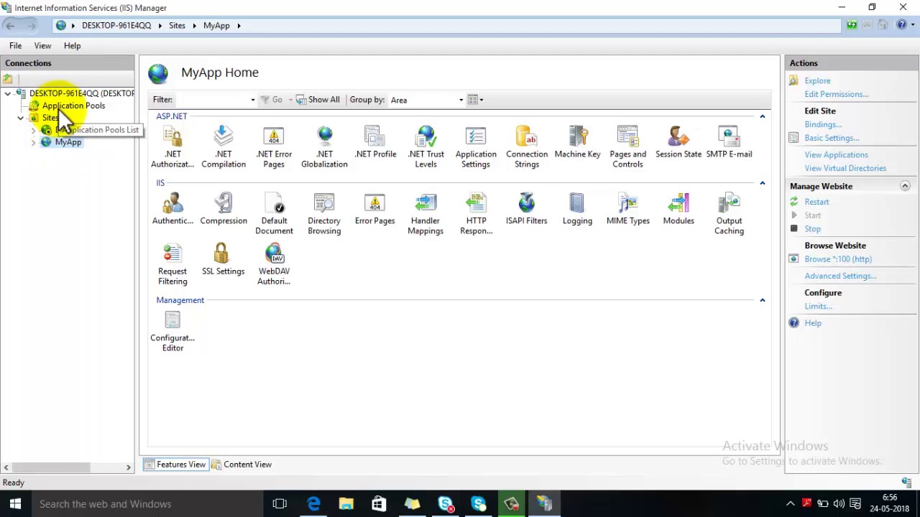
Task: Open .NET Error Pages feature
Action: coord(274,147)
